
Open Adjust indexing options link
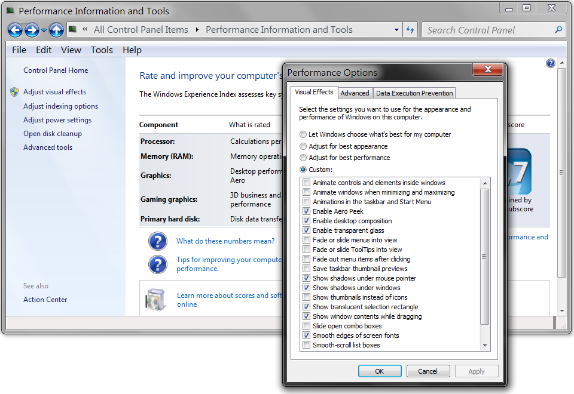pyautogui.click(x=61, y=106)
